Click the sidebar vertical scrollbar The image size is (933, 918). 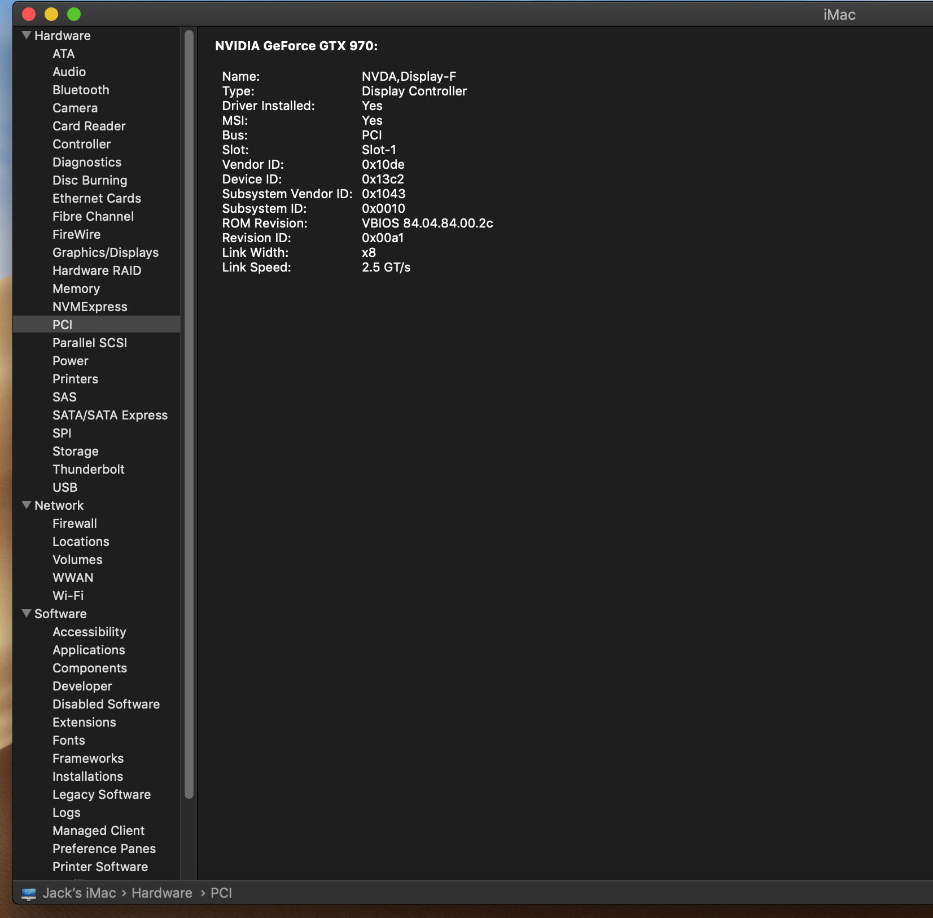point(189,395)
